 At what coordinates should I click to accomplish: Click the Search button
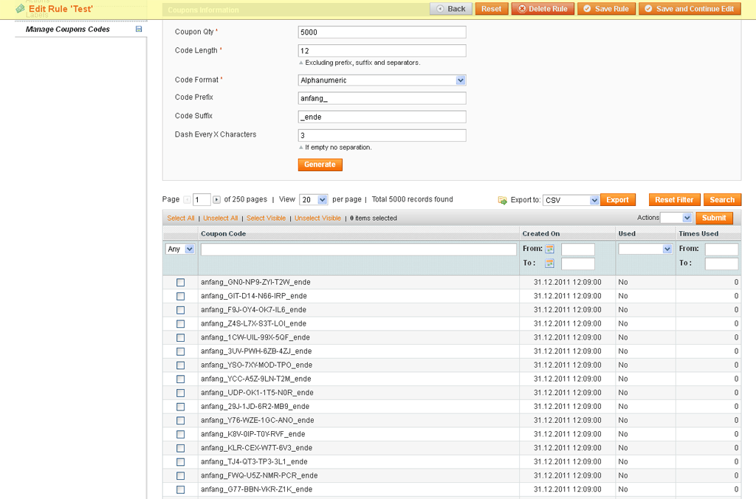pos(722,200)
